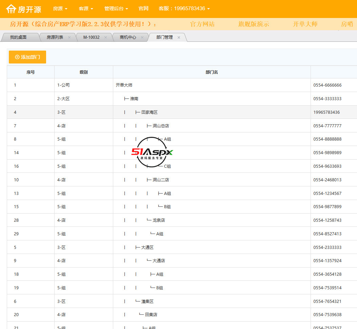The width and height of the screenshot is (357, 329).
Task: Open the 管理后台 dropdown menu
Action: click(116, 8)
